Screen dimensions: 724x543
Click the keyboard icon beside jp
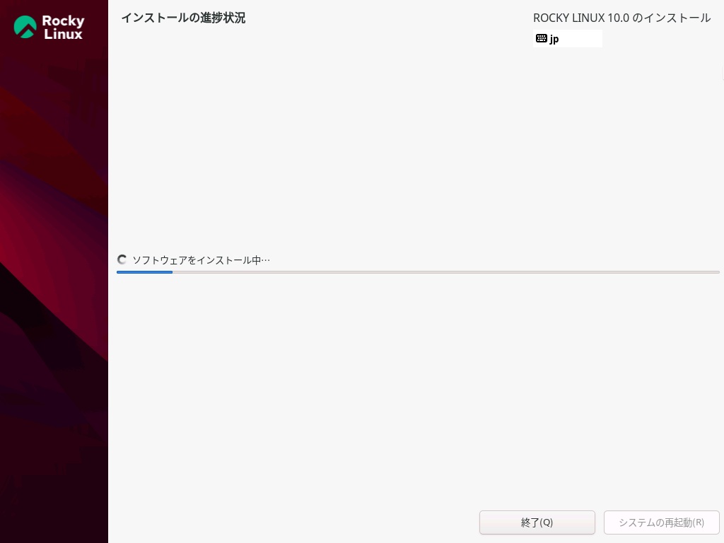click(541, 39)
